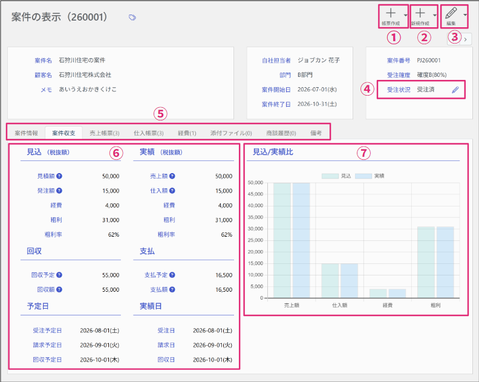Select the 案件収支 tab
This screenshot has width=479, height=382.
64,133
